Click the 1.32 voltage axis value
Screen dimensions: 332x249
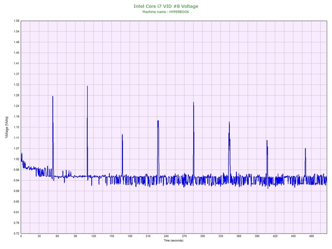click(16, 84)
